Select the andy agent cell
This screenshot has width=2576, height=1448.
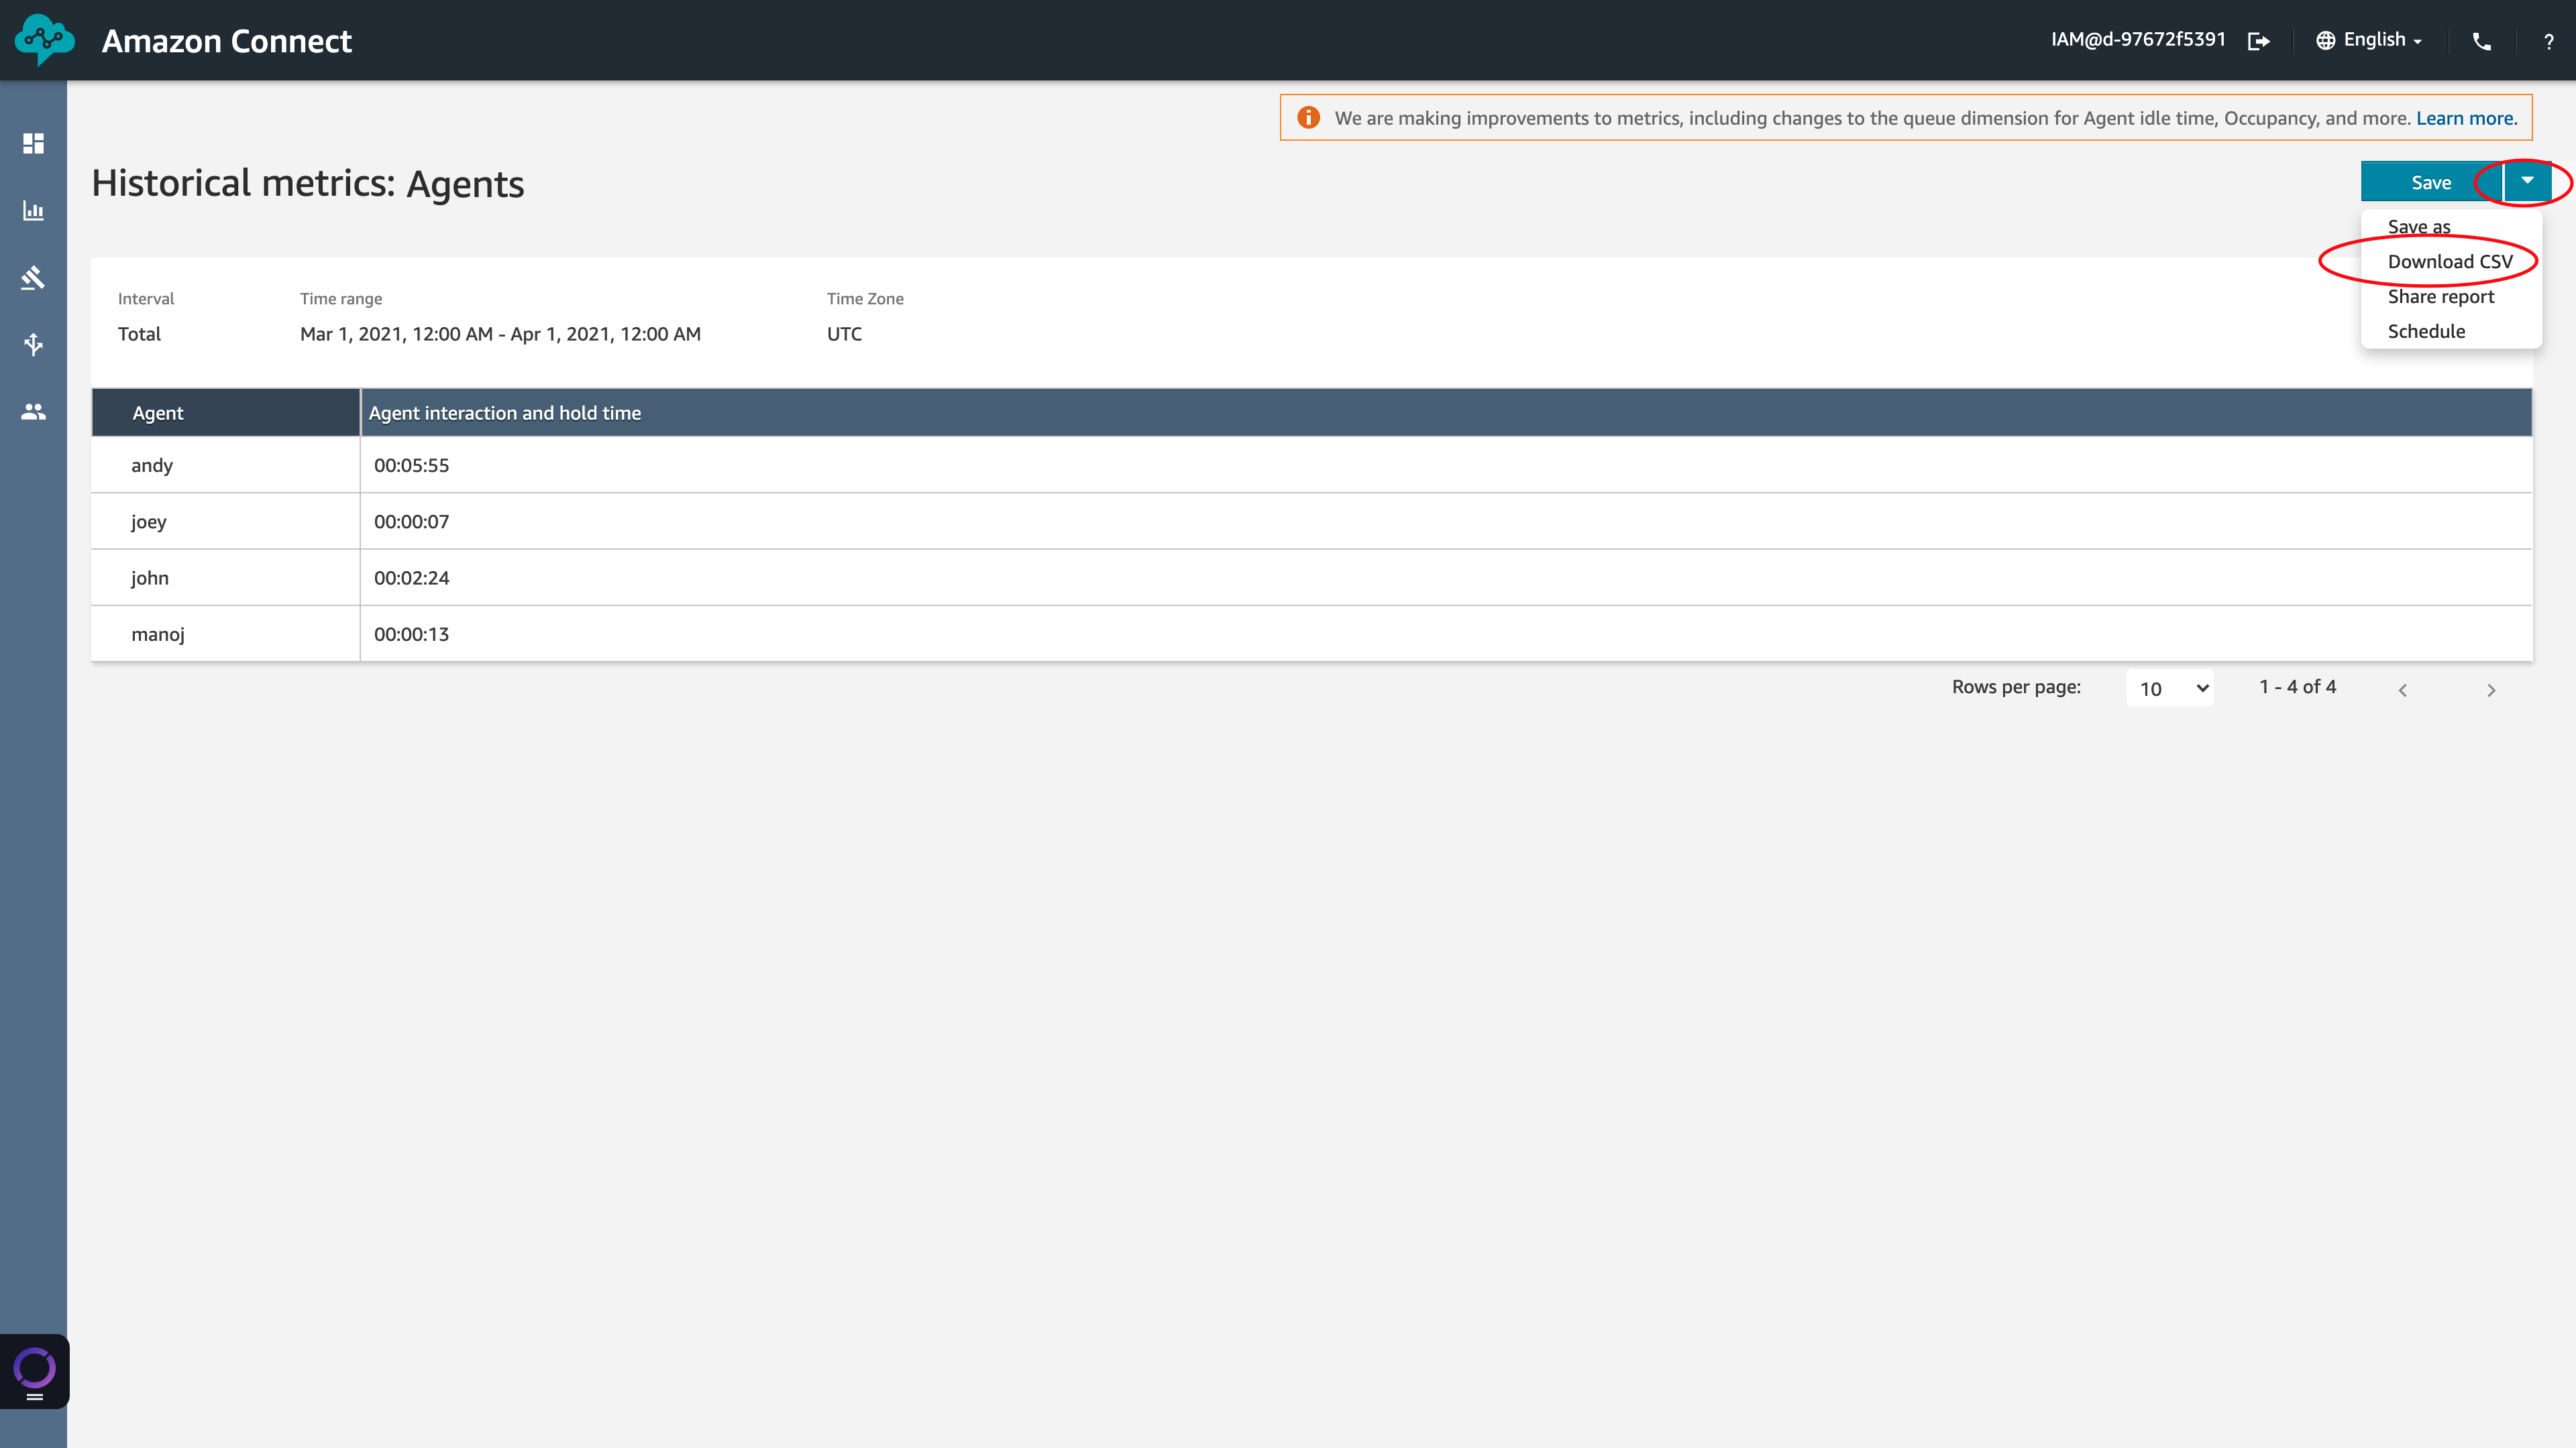(x=226, y=465)
